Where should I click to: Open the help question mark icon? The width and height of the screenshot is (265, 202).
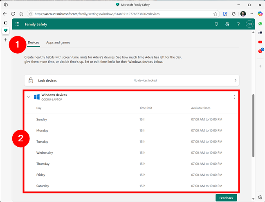(238, 24)
